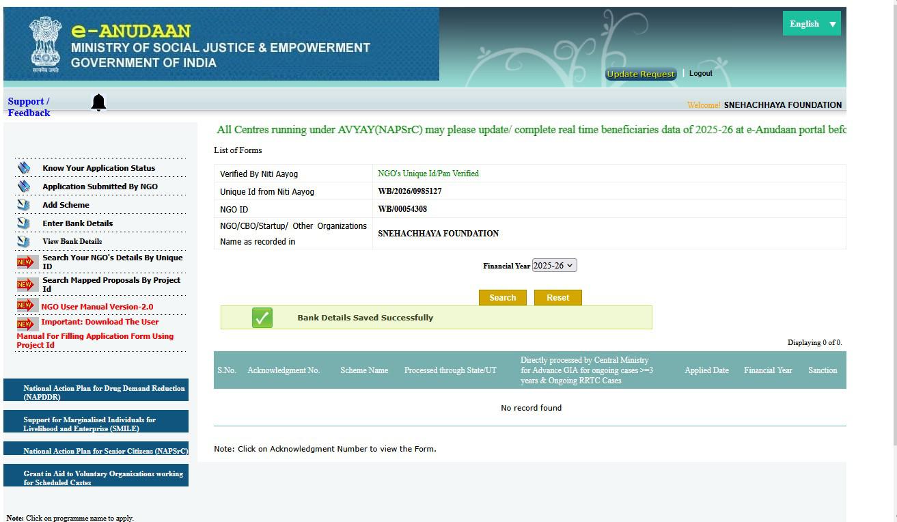Download NGO User Manual Version-2.0

pyautogui.click(x=97, y=307)
